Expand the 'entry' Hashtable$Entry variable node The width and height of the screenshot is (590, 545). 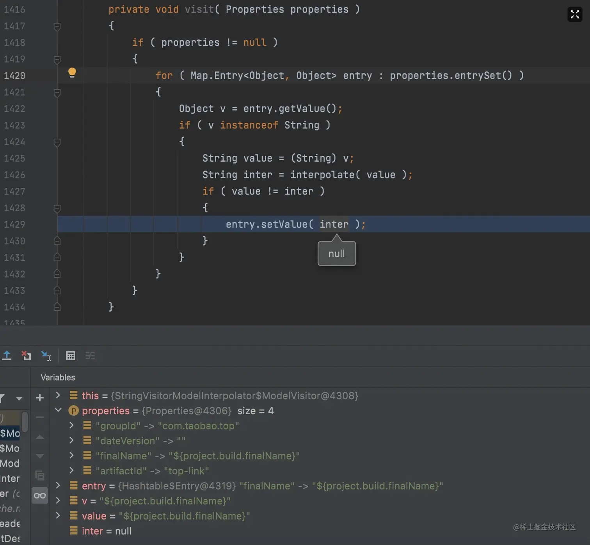[x=58, y=485]
